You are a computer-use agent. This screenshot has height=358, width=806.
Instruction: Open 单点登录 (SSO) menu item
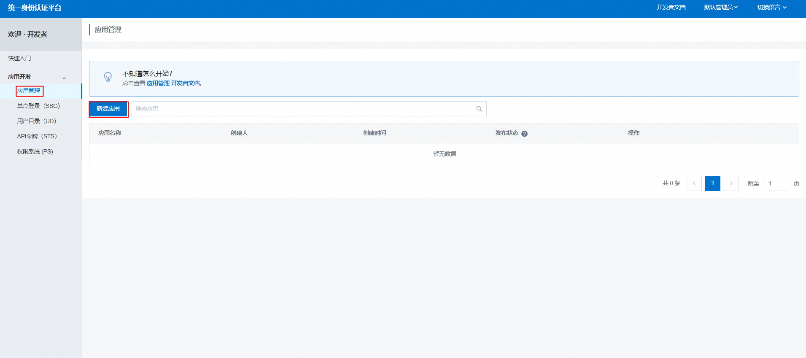pyautogui.click(x=38, y=106)
